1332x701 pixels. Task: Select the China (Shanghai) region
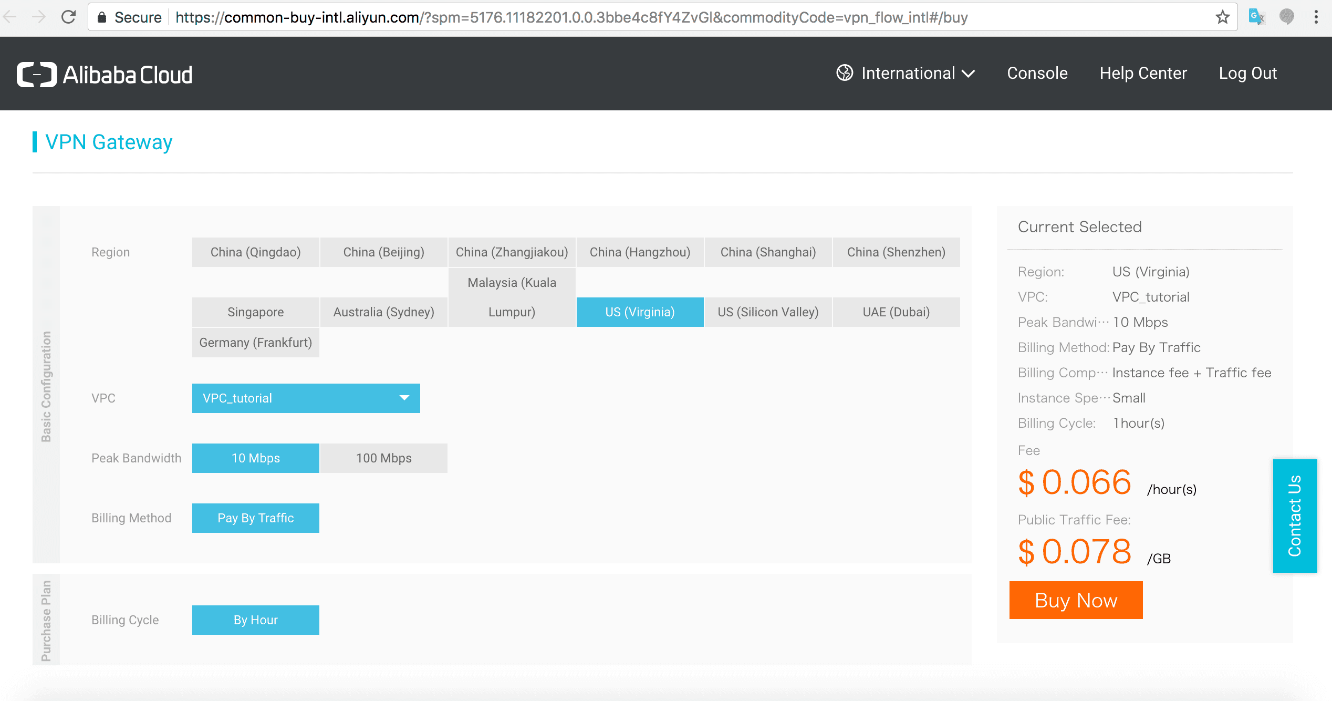[x=768, y=252]
